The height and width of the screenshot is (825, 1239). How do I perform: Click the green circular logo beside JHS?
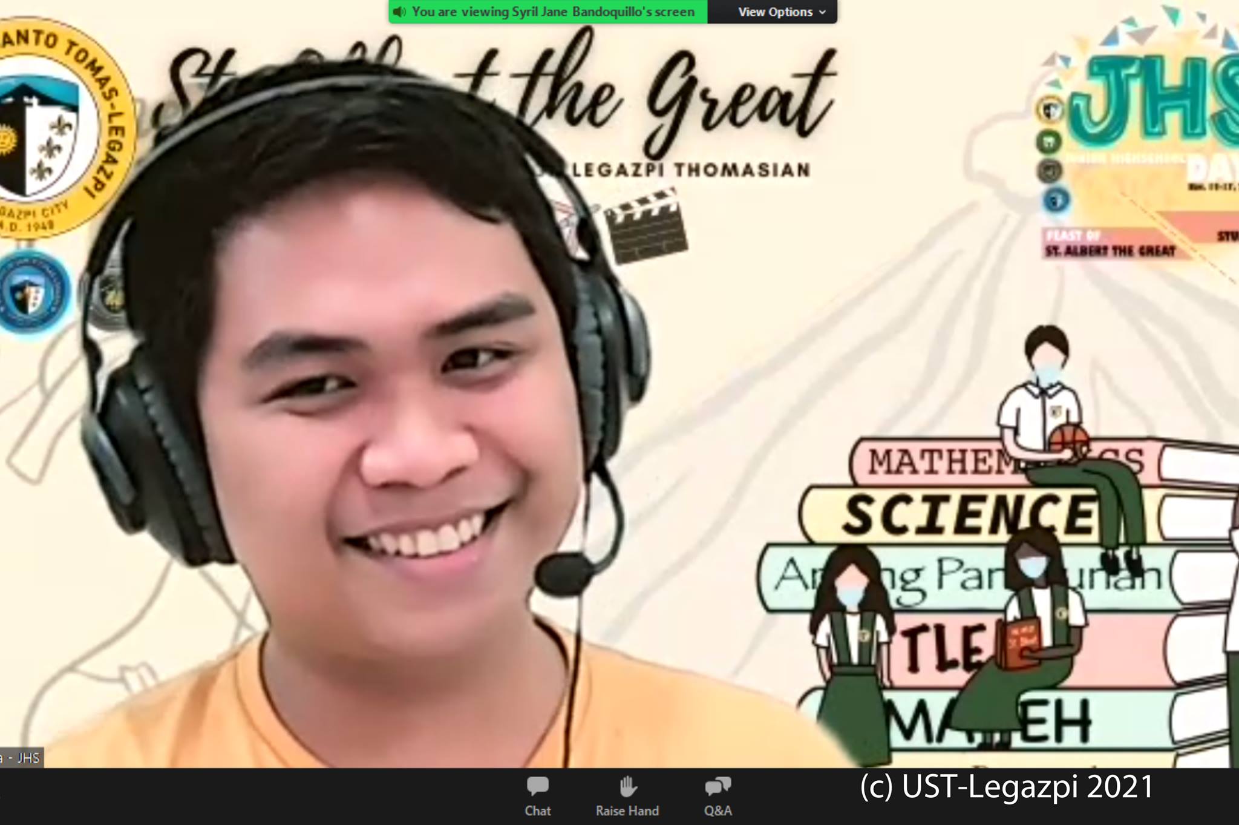1050,142
